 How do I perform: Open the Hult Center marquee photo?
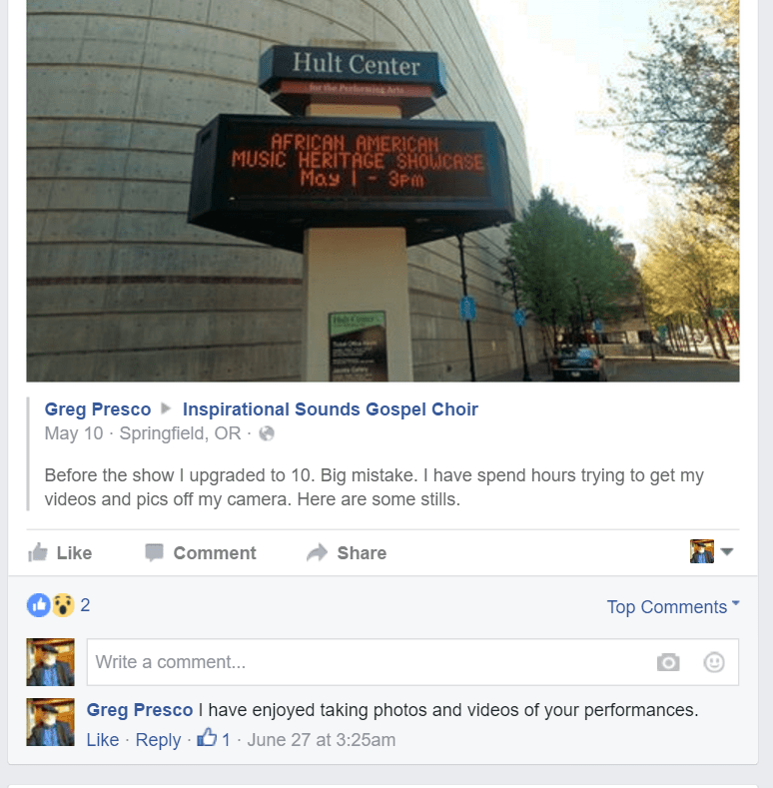383,191
